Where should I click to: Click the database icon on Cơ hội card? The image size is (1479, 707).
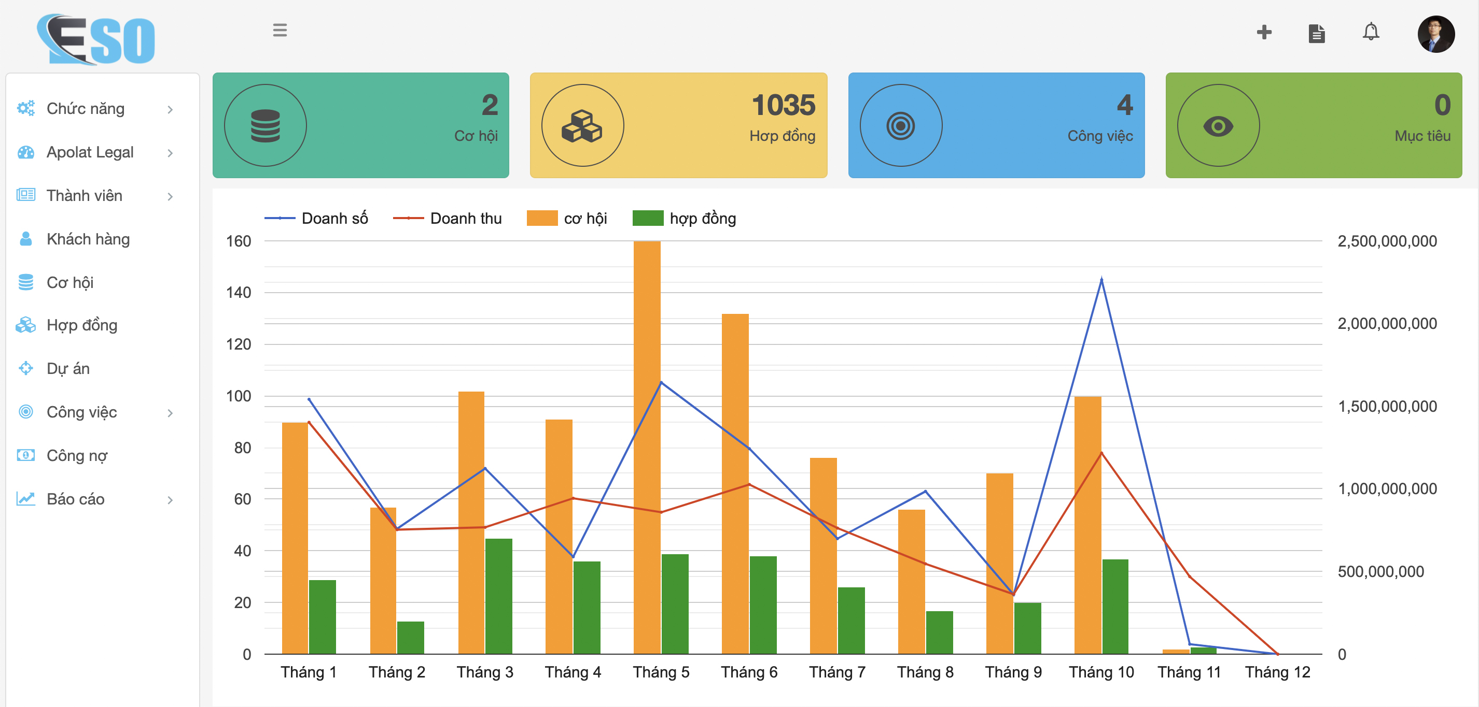[266, 125]
